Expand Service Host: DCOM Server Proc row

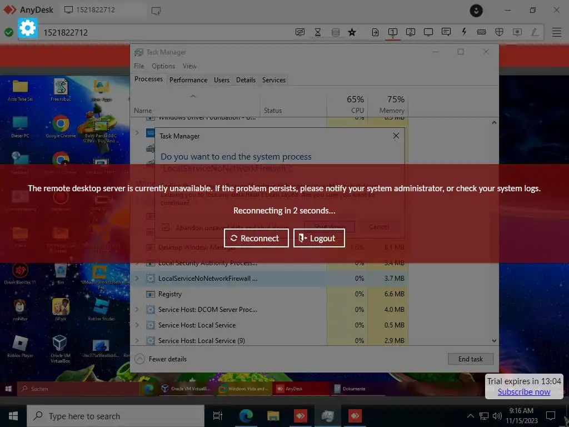(x=137, y=310)
